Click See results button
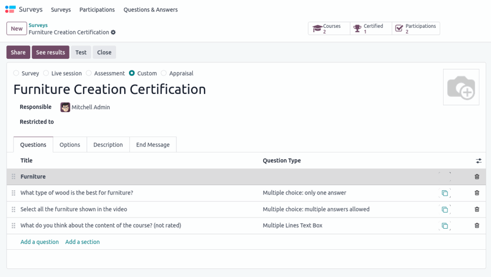The width and height of the screenshot is (491, 277). pos(50,52)
